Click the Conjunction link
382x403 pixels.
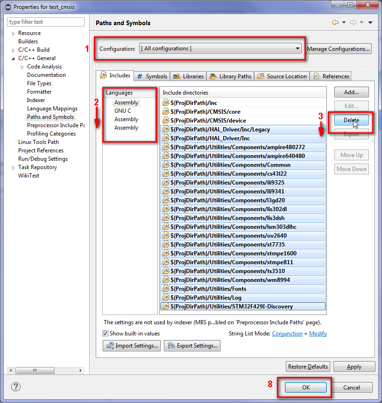click(x=287, y=334)
